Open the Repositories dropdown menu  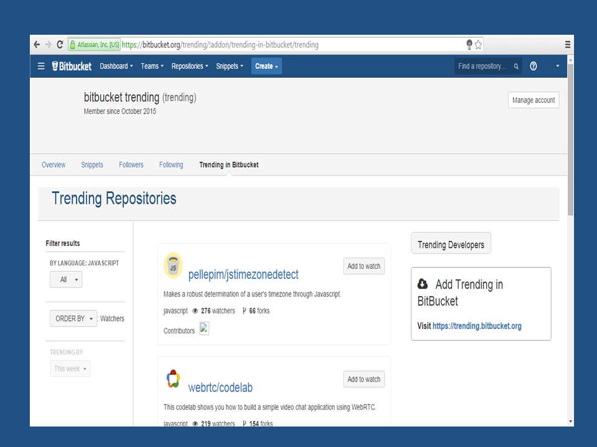190,66
